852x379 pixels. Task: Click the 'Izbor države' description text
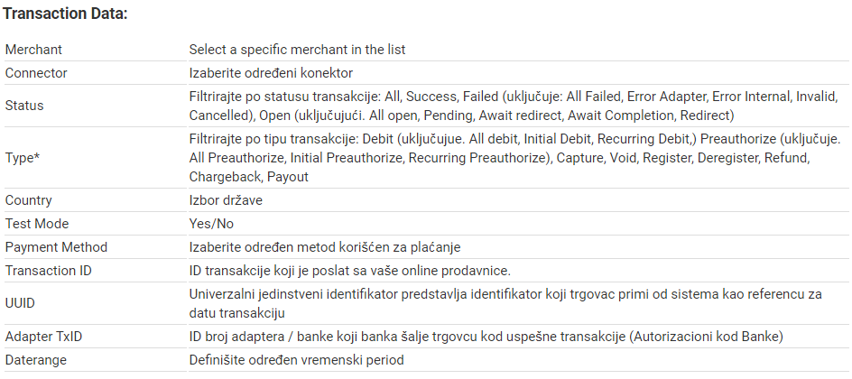pyautogui.click(x=226, y=200)
